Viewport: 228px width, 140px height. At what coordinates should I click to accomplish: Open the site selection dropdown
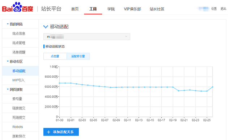click(87, 37)
